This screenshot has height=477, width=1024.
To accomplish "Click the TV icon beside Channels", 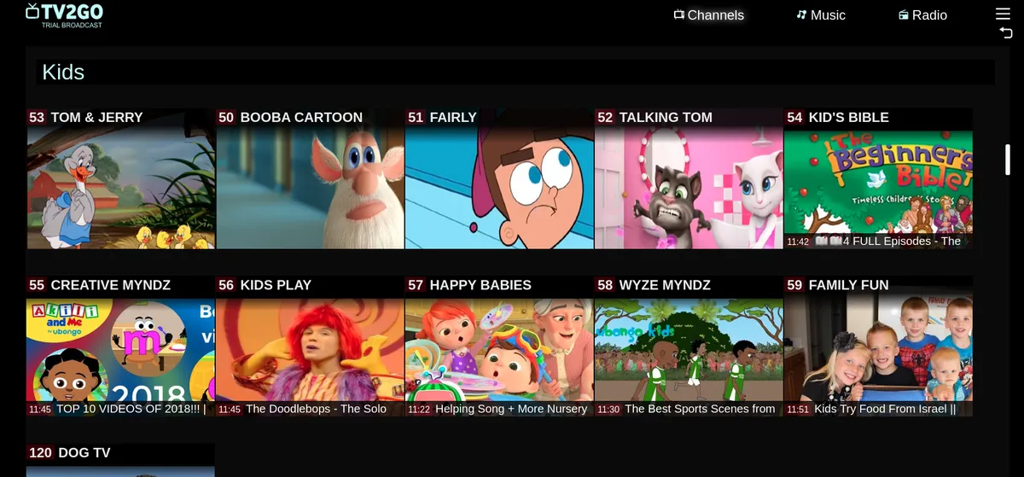I will pos(679,15).
